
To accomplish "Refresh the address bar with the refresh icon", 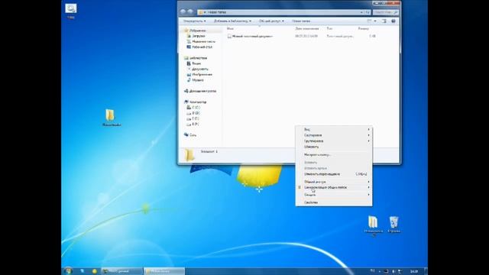I will coord(368,12).
